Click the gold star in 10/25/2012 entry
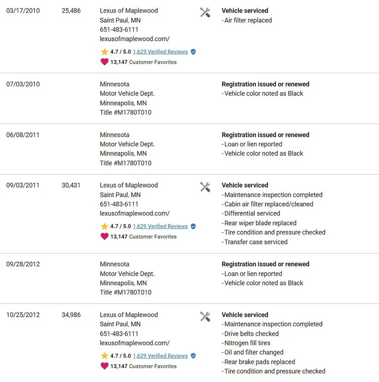The image size is (379, 382). coord(105,355)
